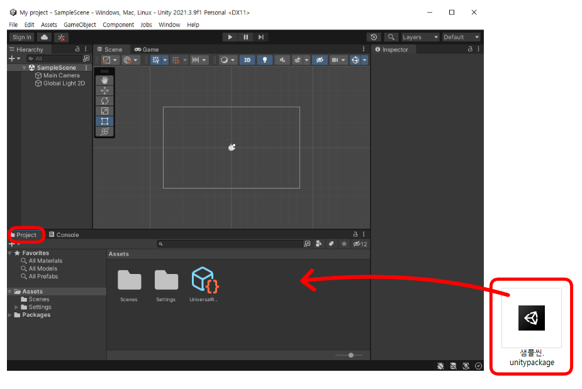This screenshot has height=389, width=582.
Task: Toggle scene audio mute
Action: click(x=282, y=60)
